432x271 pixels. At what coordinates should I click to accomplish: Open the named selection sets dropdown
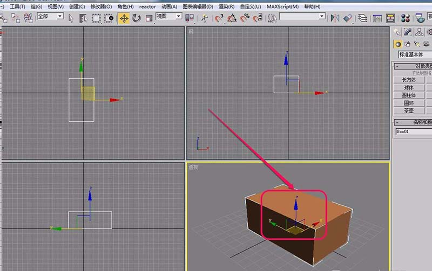pos(302,17)
